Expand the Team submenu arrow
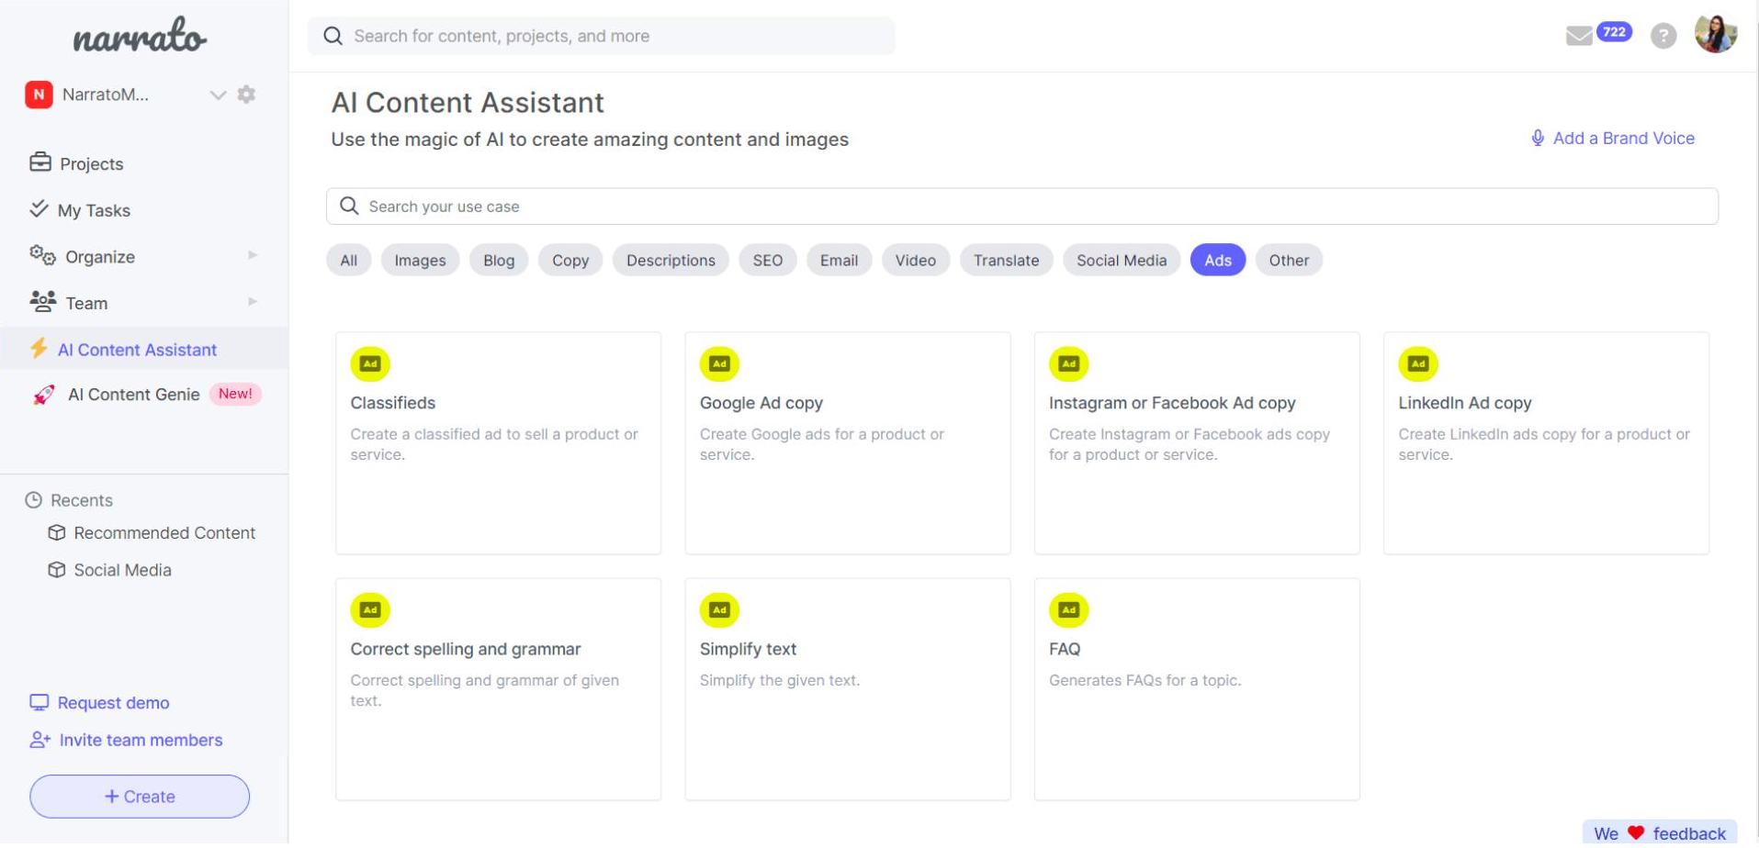This screenshot has height=848, width=1759. pos(253,302)
